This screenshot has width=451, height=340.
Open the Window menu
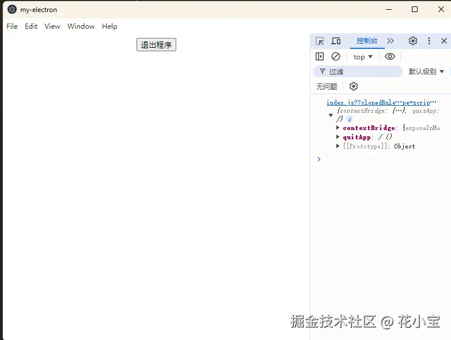(81, 26)
